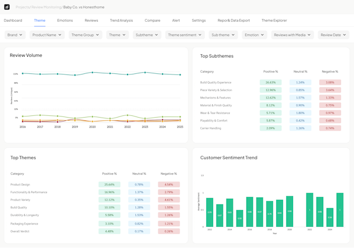Go to Review Monitoring breadcrumb
354x252 pixels.
46,7
